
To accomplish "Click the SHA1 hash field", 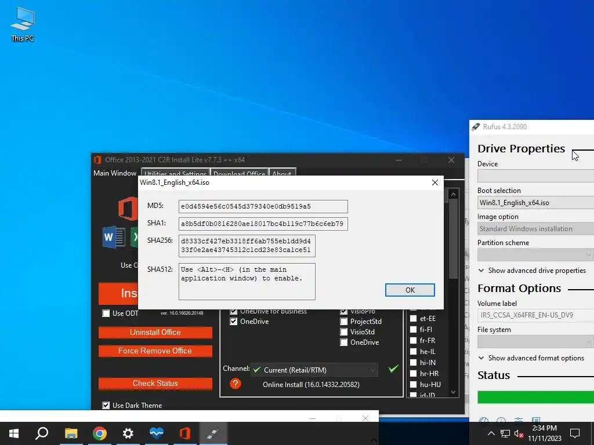I will point(263,224).
